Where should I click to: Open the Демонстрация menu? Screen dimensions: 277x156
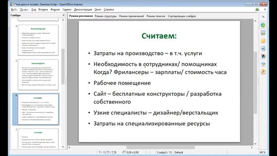(83, 10)
